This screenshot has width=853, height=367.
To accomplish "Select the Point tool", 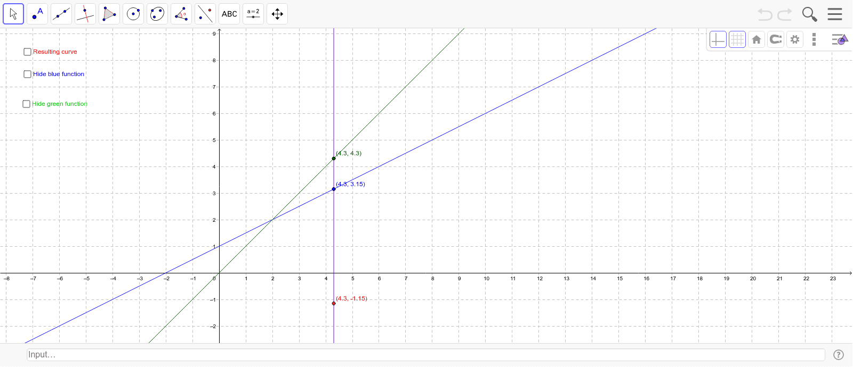I will pos(37,14).
